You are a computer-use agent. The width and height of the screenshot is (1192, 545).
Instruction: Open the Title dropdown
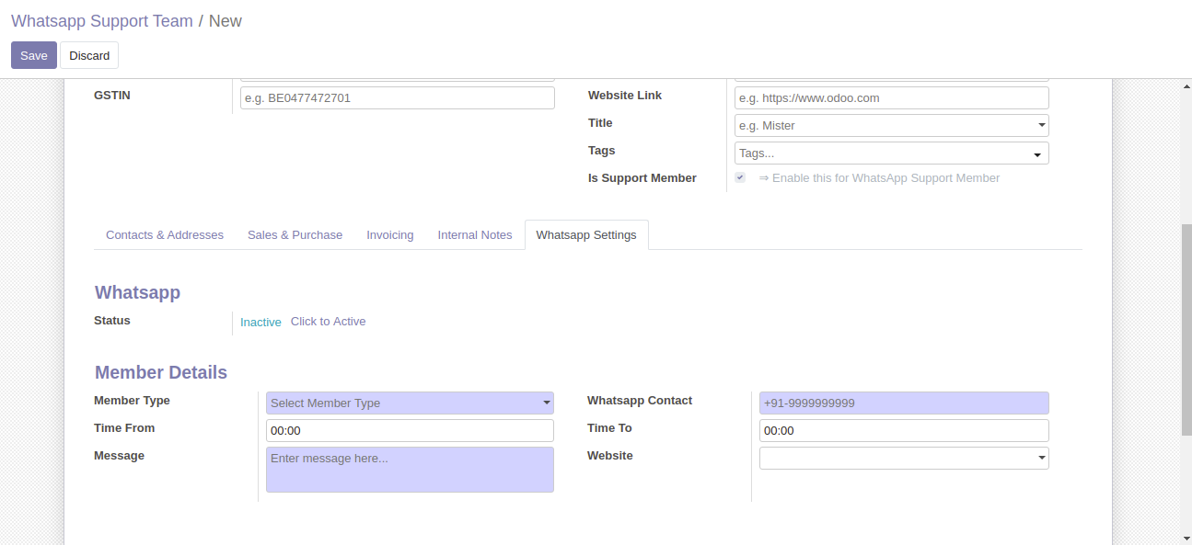[x=891, y=126]
